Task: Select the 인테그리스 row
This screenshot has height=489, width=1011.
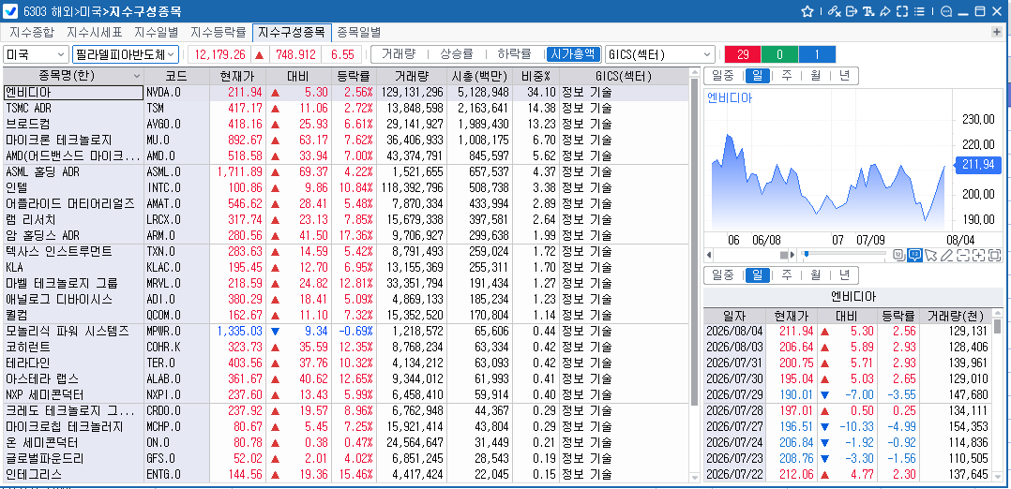Action: pos(345,474)
